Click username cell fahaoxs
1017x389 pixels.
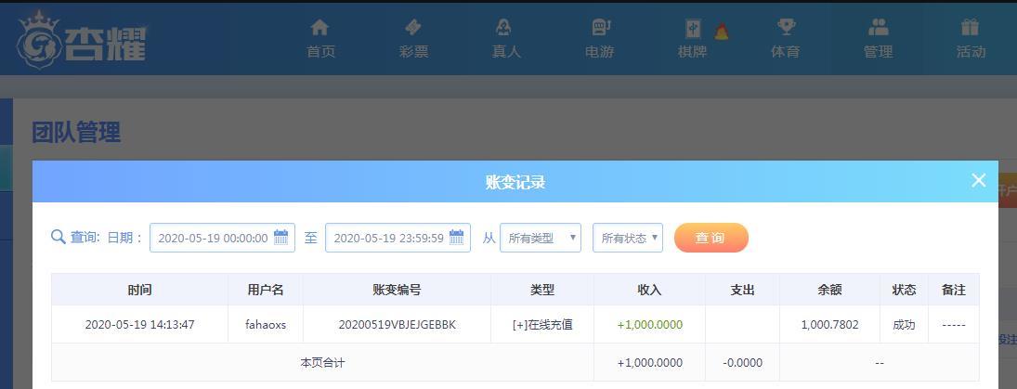point(266,325)
